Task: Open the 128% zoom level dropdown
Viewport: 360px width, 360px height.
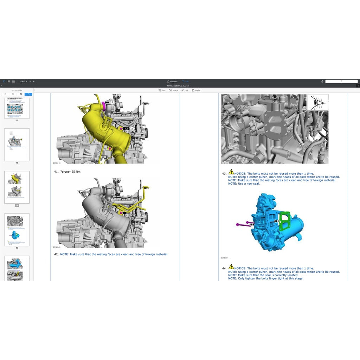Action: pyautogui.click(x=23, y=81)
